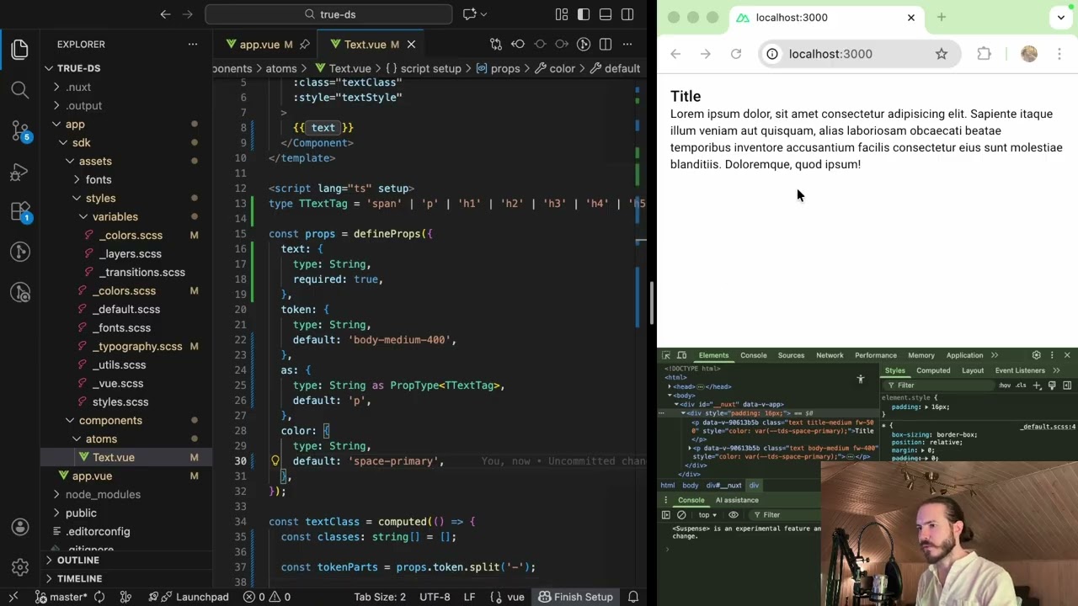This screenshot has width=1078, height=606.
Task: Open Source Control view in the activity bar
Action: (x=20, y=130)
